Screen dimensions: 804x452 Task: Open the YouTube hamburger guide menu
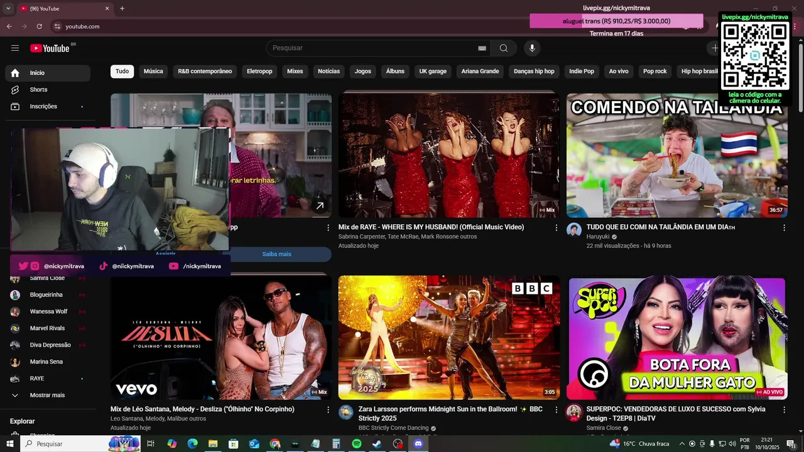[x=15, y=48]
